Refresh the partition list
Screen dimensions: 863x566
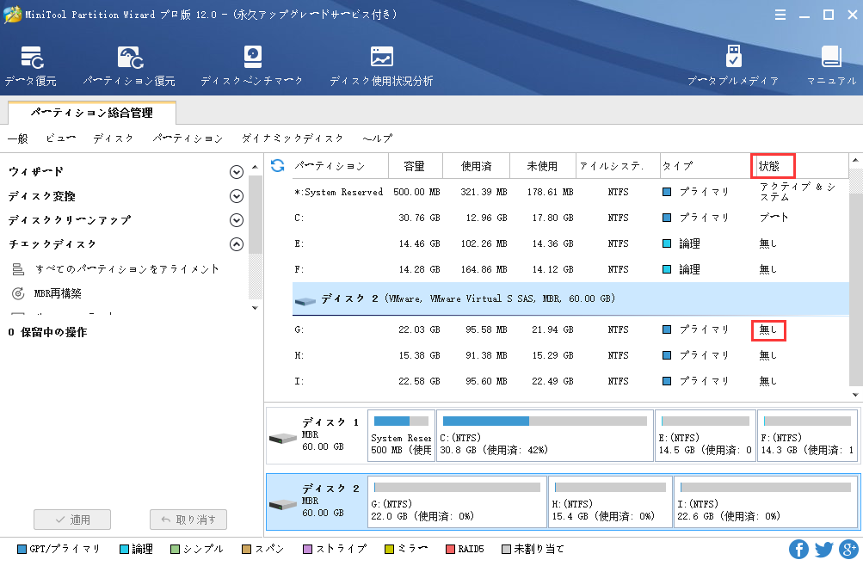[x=275, y=165]
